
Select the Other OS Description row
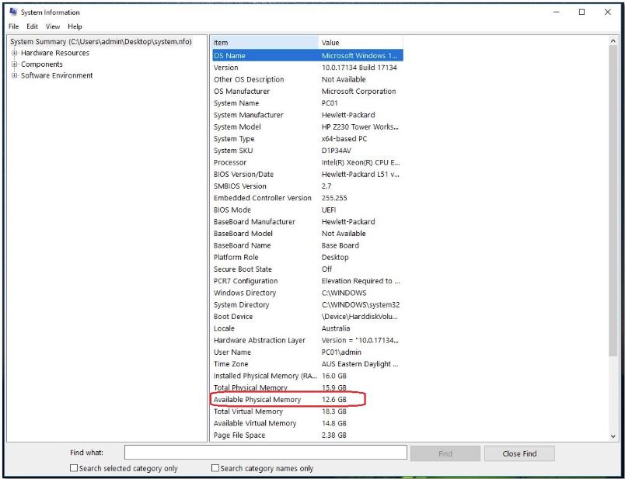pyautogui.click(x=308, y=79)
